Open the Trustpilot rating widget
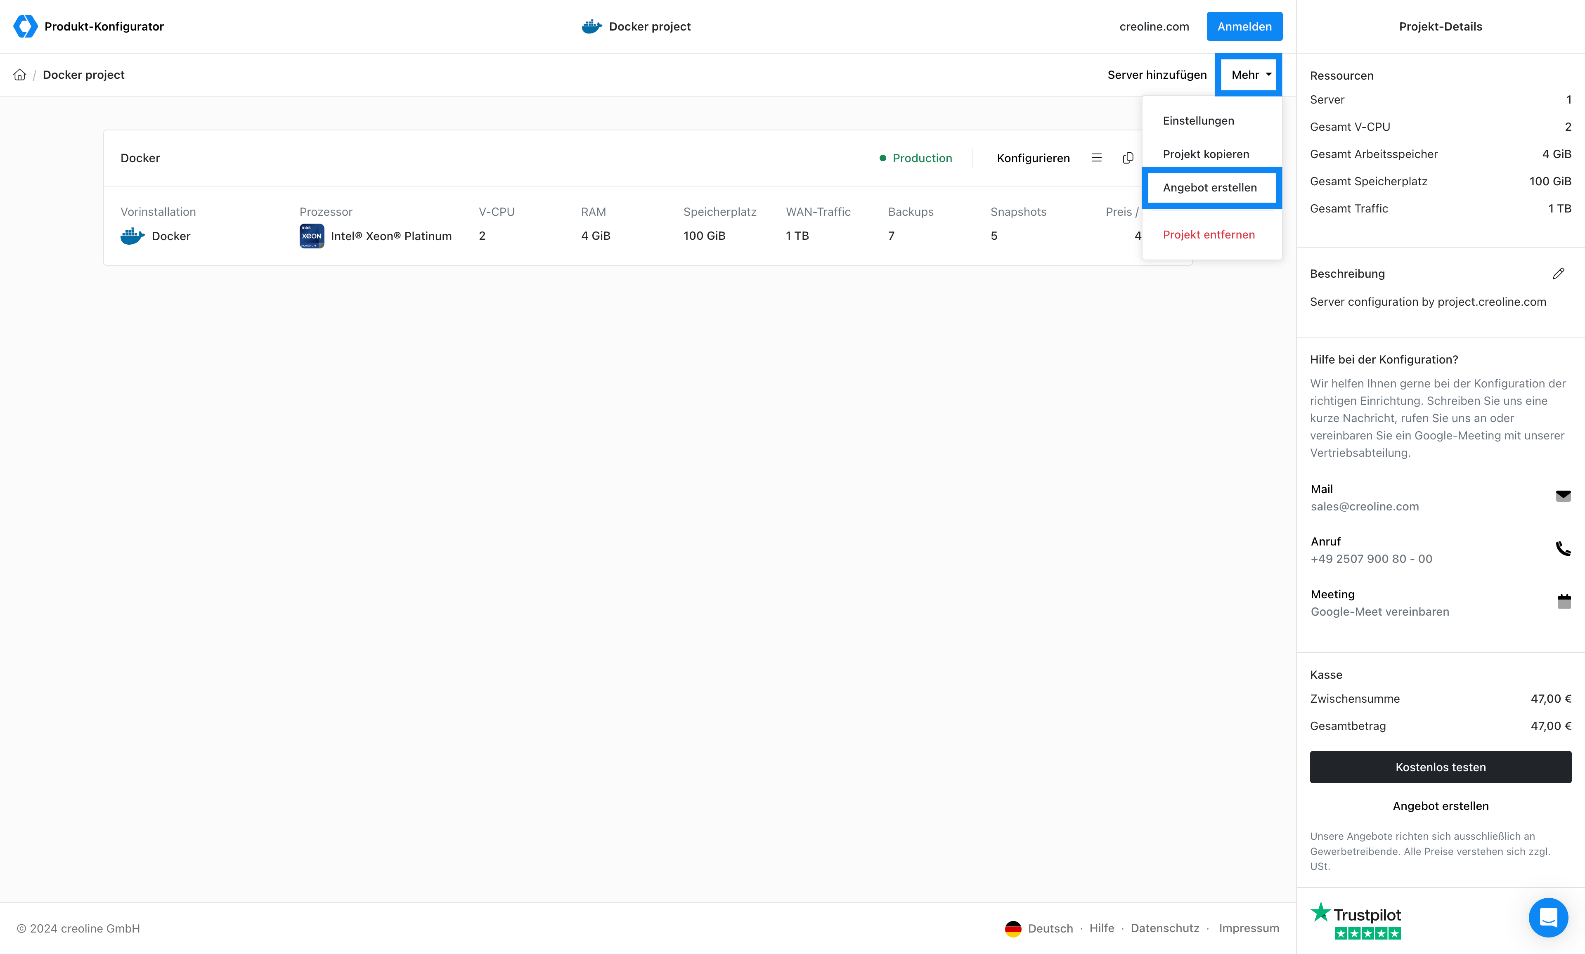The image size is (1585, 954). pyautogui.click(x=1356, y=921)
